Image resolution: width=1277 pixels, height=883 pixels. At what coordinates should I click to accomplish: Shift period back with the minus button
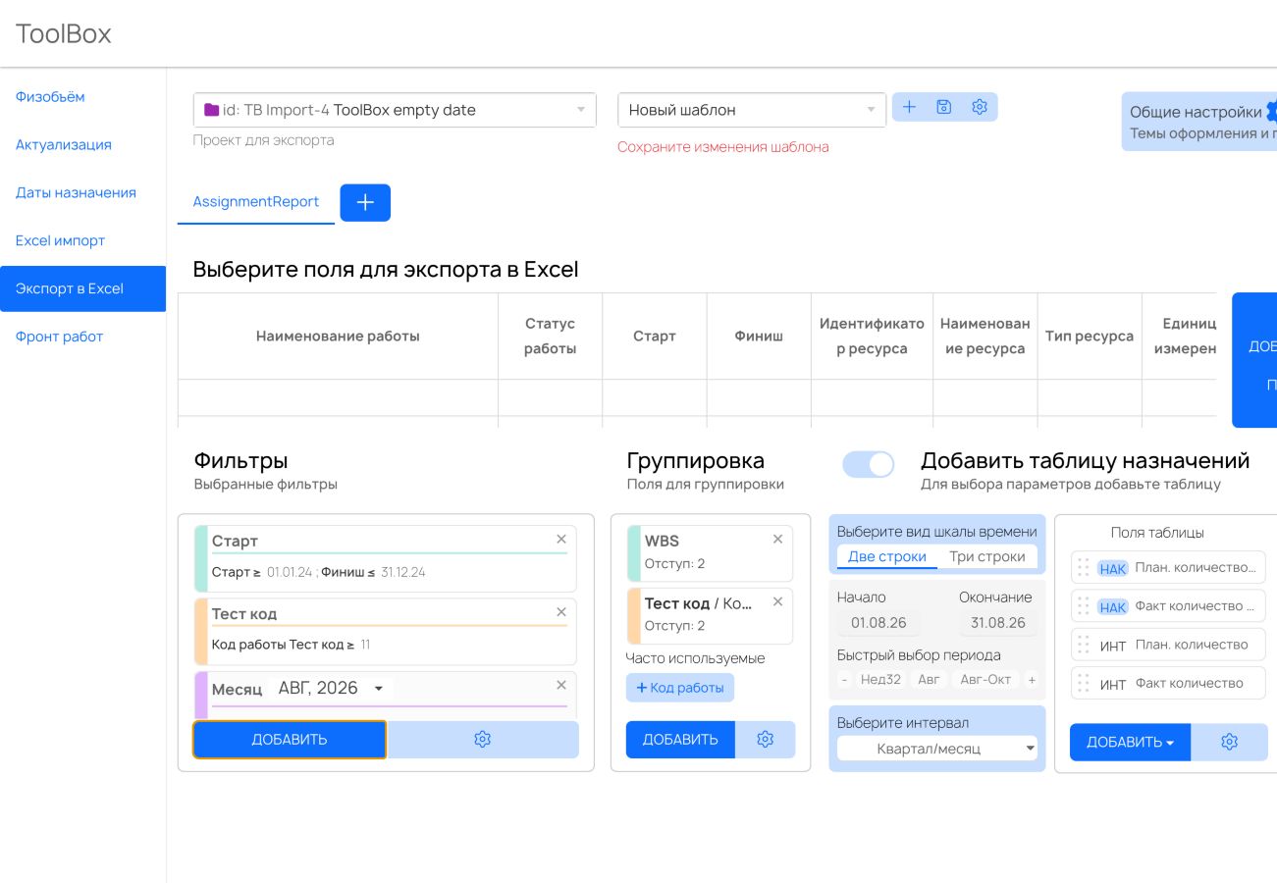845,679
